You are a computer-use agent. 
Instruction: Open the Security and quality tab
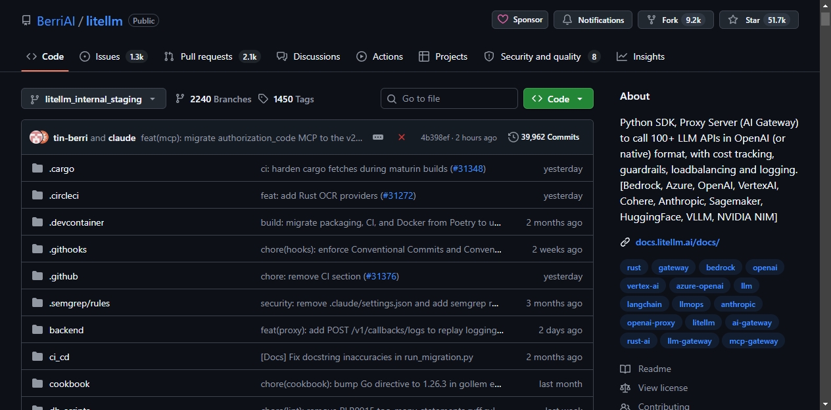542,56
